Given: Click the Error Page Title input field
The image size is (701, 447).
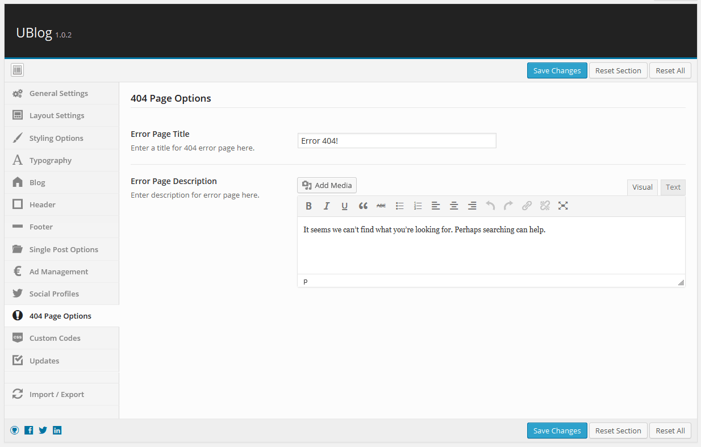Looking at the screenshot, I should (x=397, y=141).
